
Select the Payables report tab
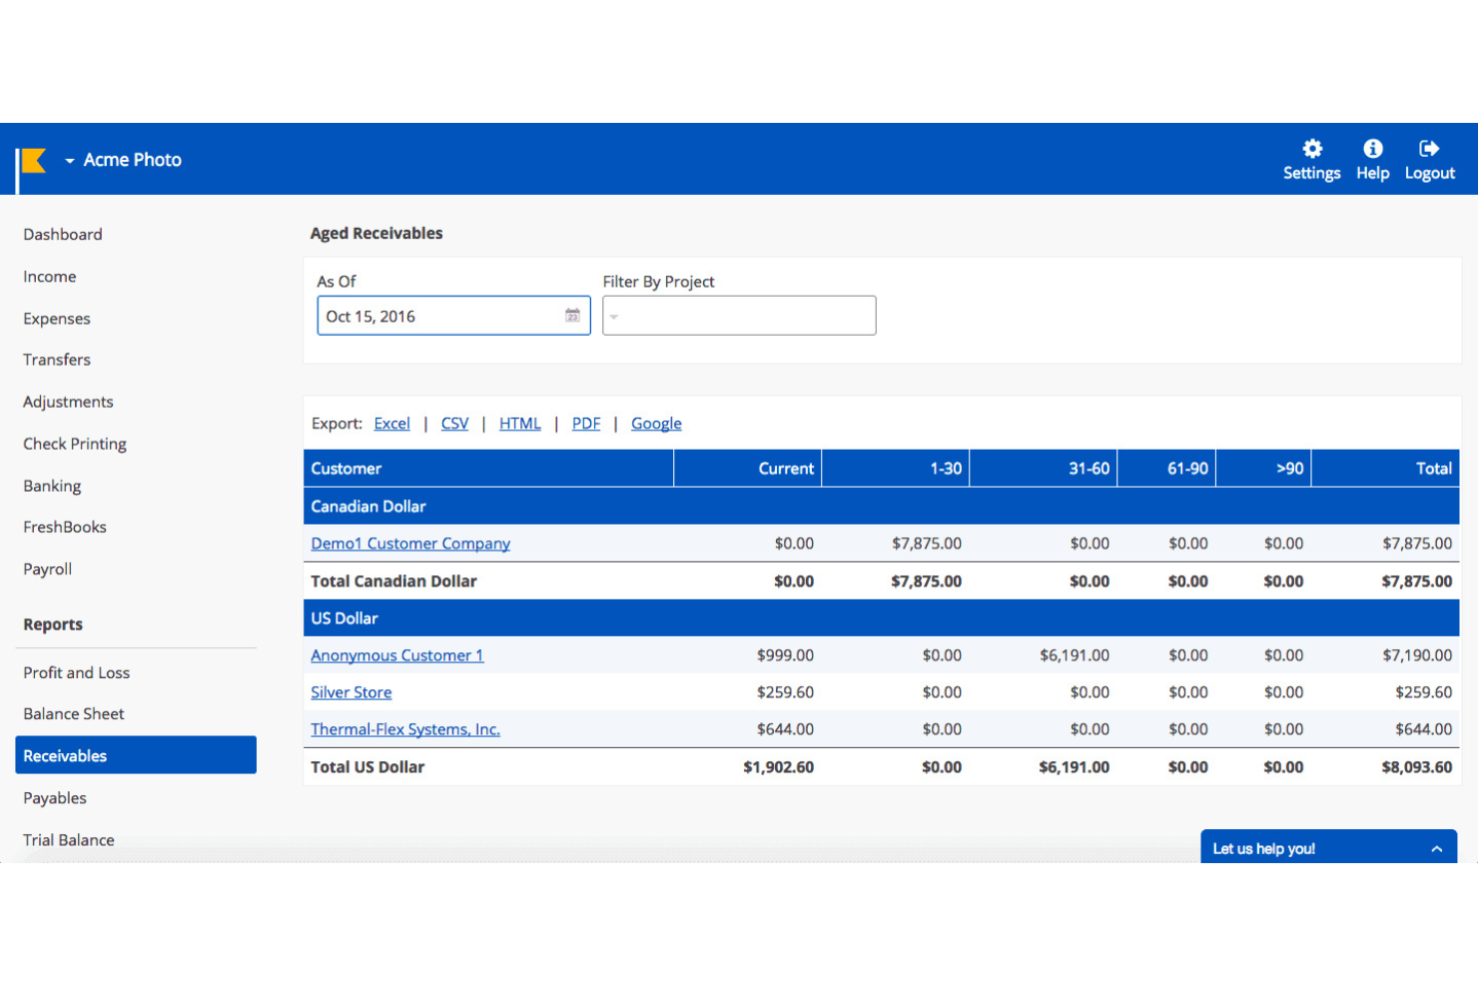(x=55, y=797)
